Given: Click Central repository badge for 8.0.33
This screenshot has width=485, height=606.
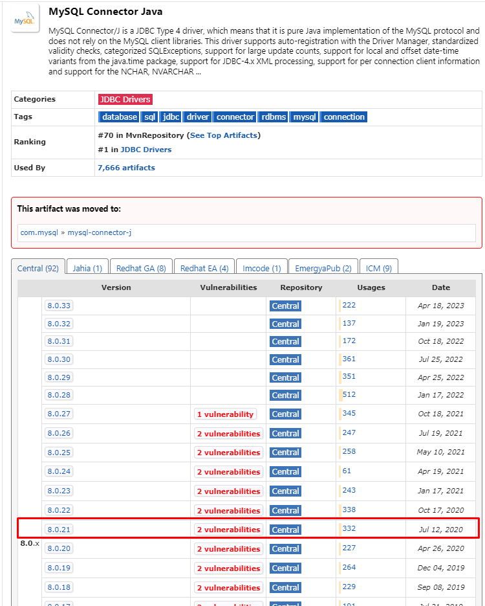Looking at the screenshot, I should [285, 306].
